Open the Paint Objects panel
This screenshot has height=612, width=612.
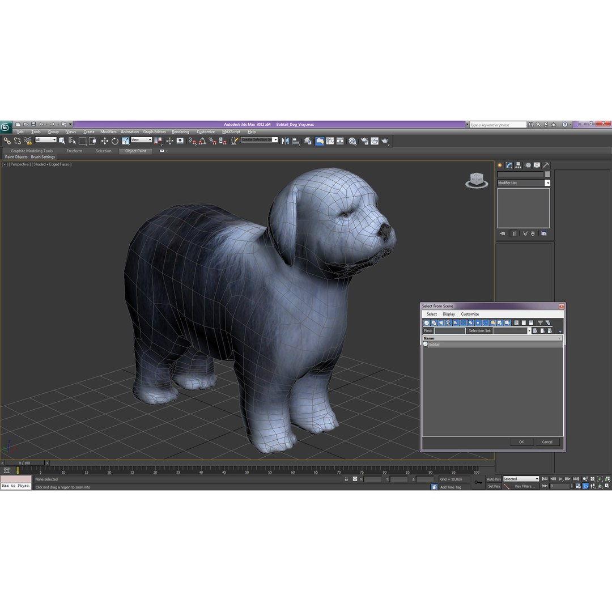[x=16, y=157]
